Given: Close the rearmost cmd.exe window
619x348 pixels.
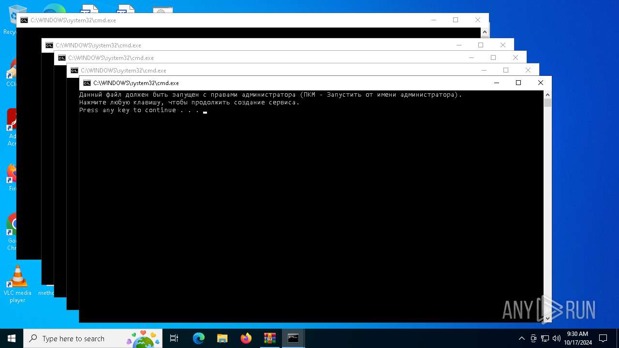Looking at the screenshot, I should pos(478,20).
